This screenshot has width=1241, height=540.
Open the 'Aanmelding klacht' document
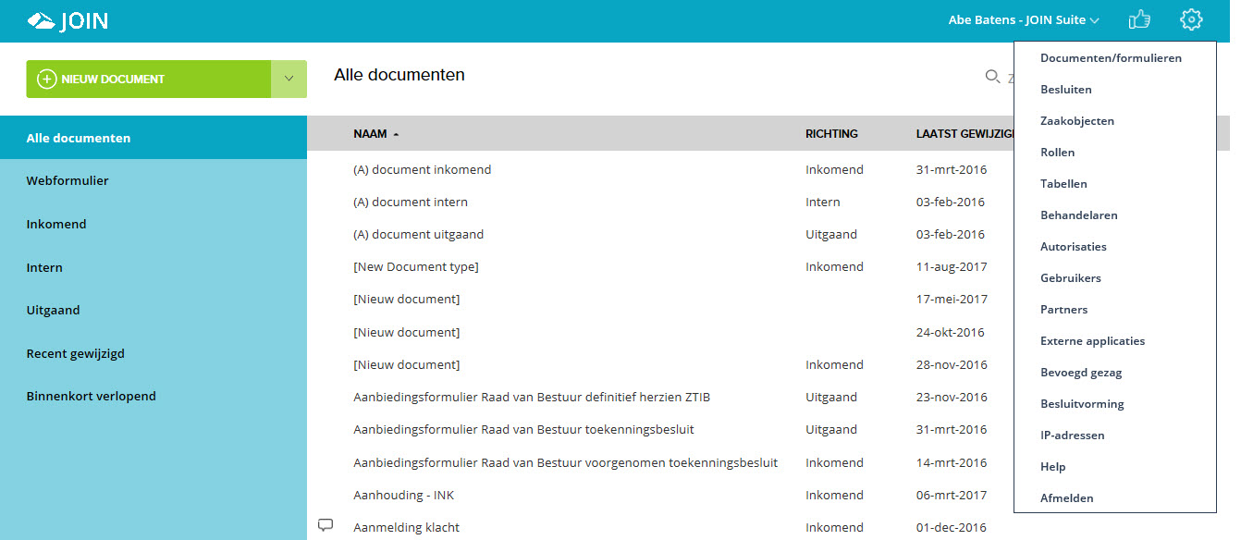[405, 526]
